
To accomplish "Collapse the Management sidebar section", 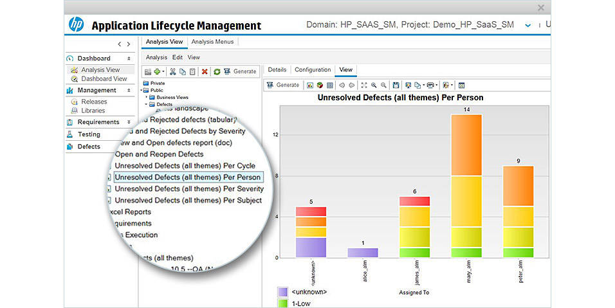I will (129, 91).
